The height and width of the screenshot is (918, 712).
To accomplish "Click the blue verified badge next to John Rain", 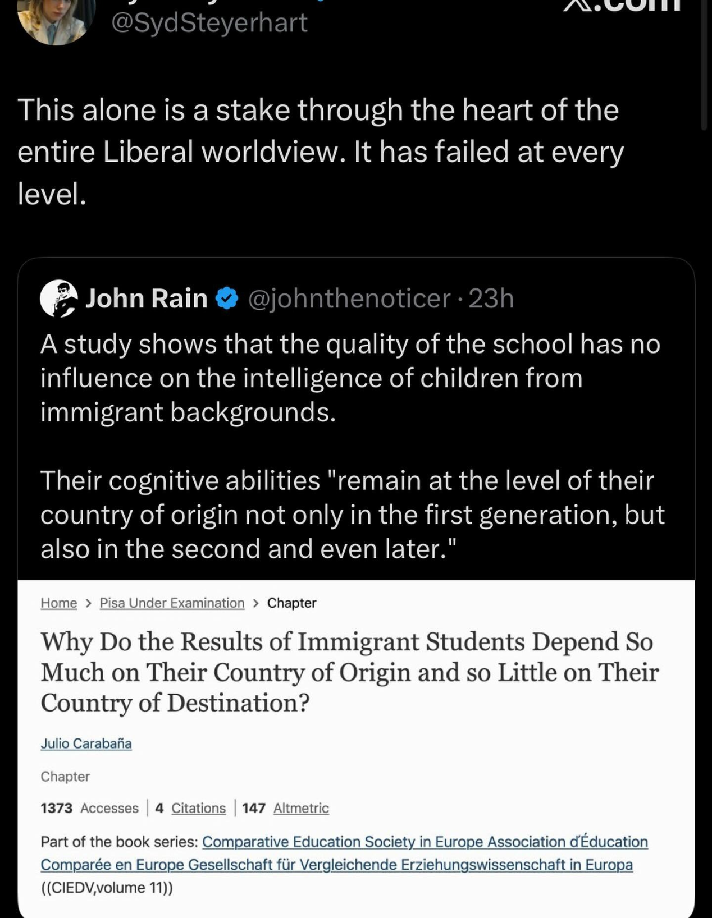I will 227,298.
